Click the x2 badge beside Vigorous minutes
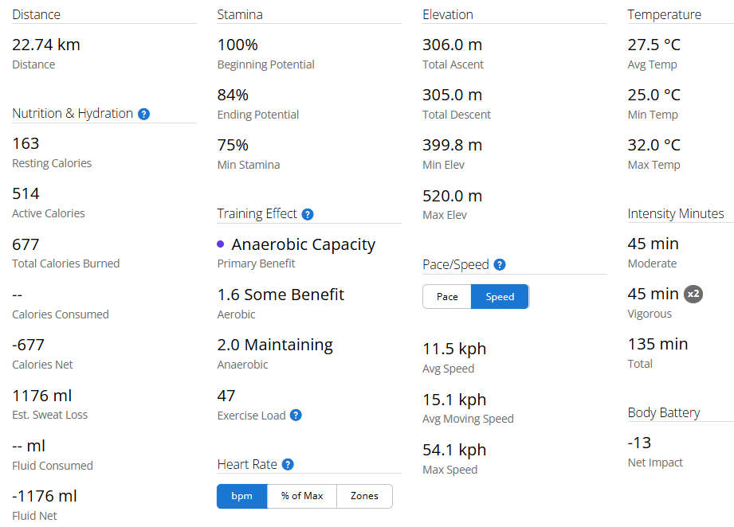The height and width of the screenshot is (527, 734). pyautogui.click(x=694, y=294)
